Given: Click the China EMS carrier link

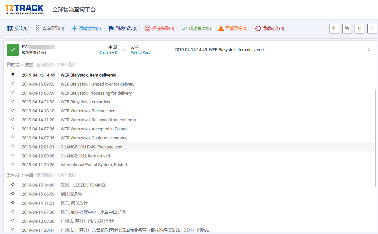Looking at the screenshot, I should tap(108, 52).
